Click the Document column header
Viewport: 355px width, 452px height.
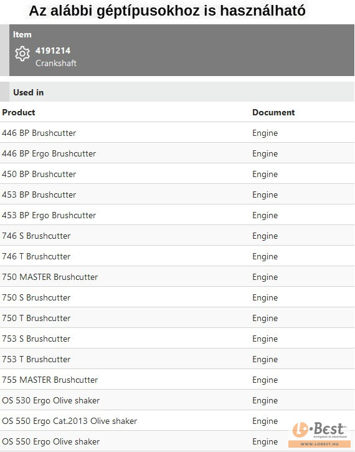(x=273, y=112)
